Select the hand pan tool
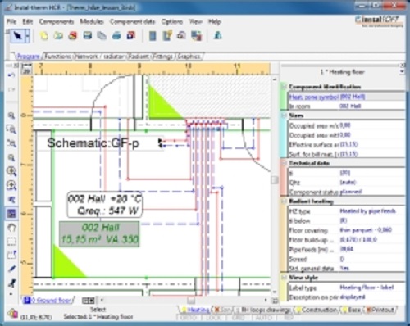Screen dimensions: 410x326 click(11, 228)
